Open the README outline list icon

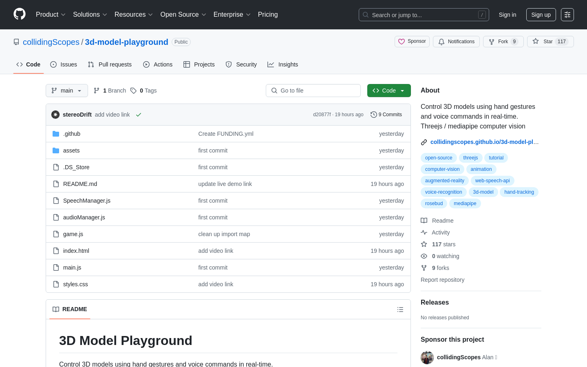tap(400, 310)
